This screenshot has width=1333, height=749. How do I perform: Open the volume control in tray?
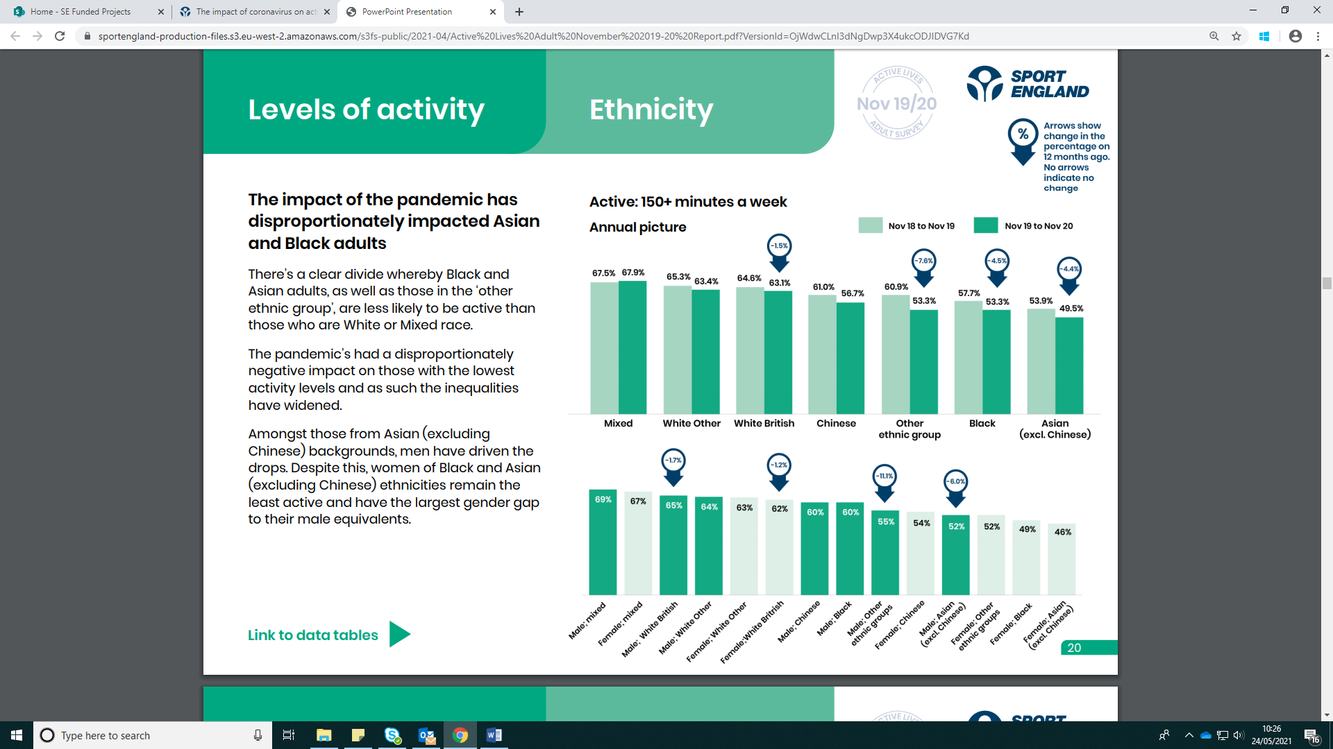point(1239,735)
